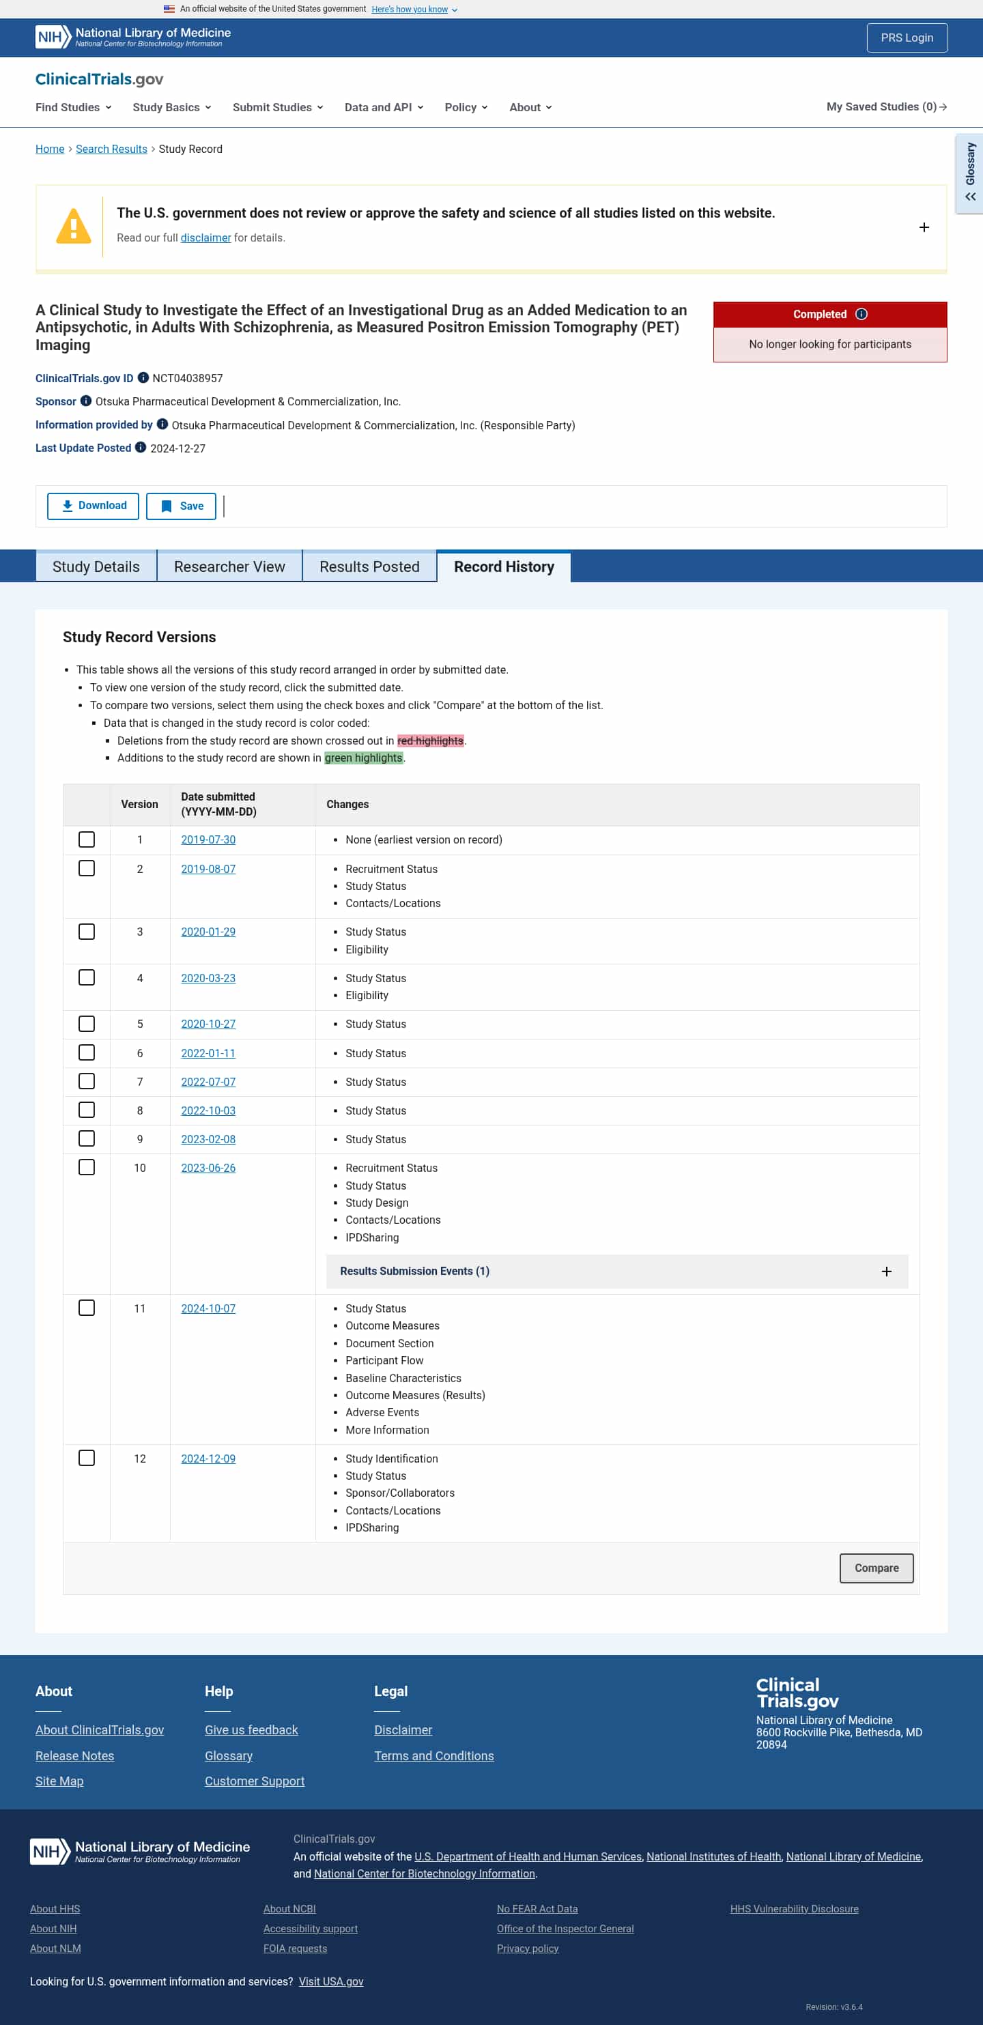This screenshot has height=2025, width=983.
Task: Click the footer NIH National Library of Medicine logo
Action: [x=140, y=1851]
